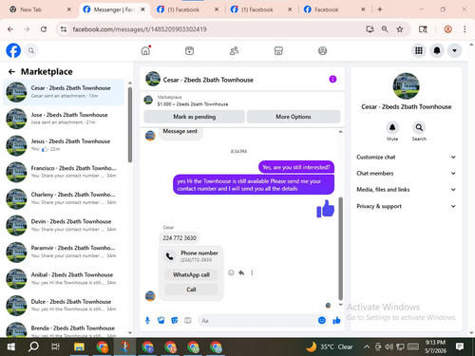Choose a GIF icon
This screenshot has height=356, width=475.
pyautogui.click(x=188, y=321)
